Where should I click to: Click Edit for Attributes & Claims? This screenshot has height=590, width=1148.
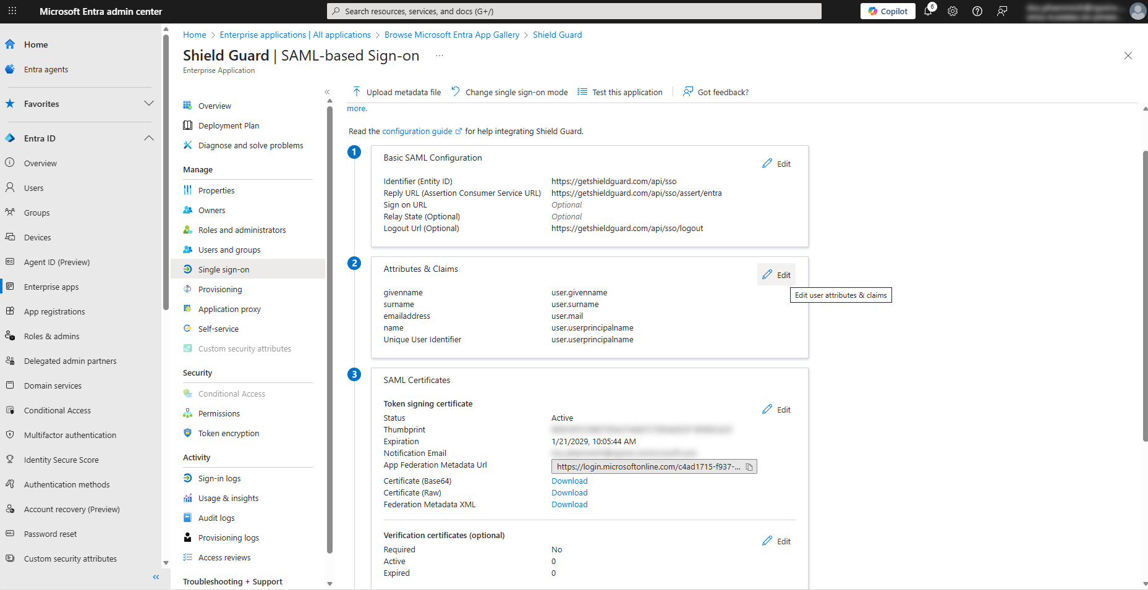click(776, 275)
